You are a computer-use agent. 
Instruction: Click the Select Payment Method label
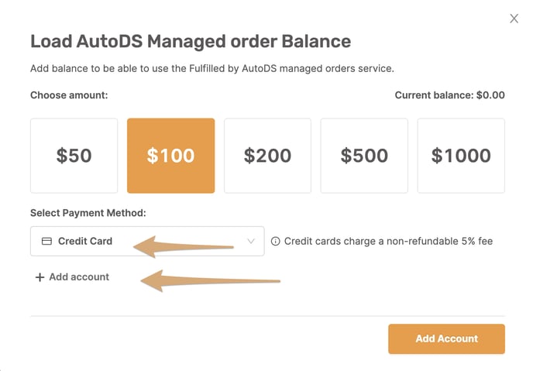[x=88, y=213]
